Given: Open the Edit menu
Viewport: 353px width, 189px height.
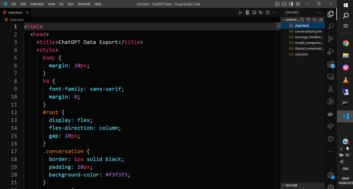Looking at the screenshot, I should pos(23,4).
